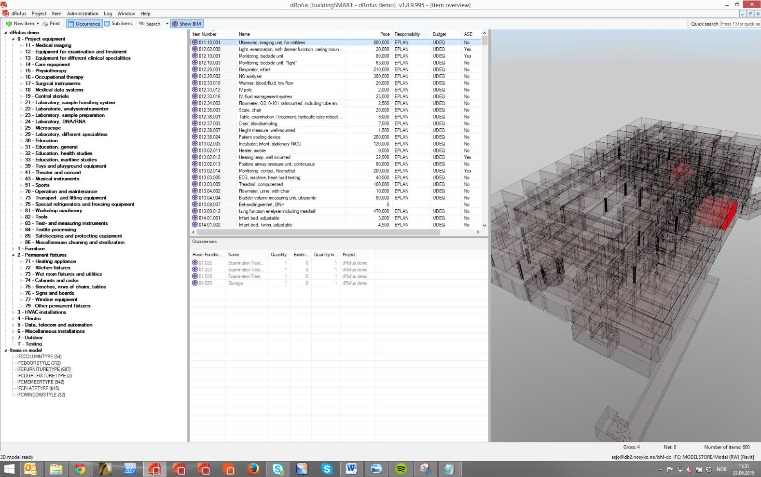Sort by the Item Number column header
This screenshot has height=477, width=761.
coord(213,34)
